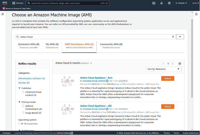Go to next results page arrow
This screenshot has height=135, width=200.
[x=173, y=64]
